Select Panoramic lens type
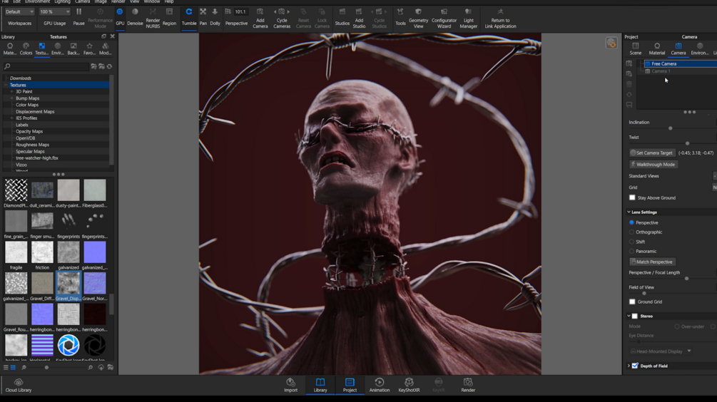The image size is (717, 402). [631, 251]
